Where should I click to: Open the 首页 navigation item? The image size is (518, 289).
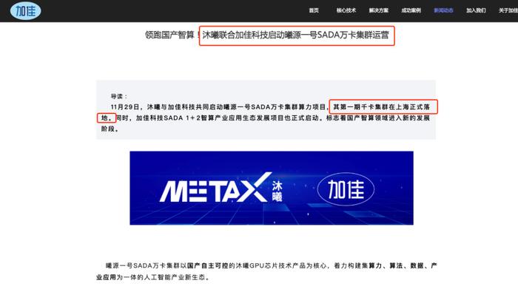[314, 10]
